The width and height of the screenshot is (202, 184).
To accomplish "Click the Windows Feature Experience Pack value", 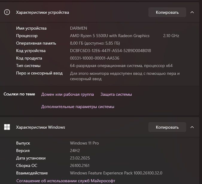I will coord(116,173).
